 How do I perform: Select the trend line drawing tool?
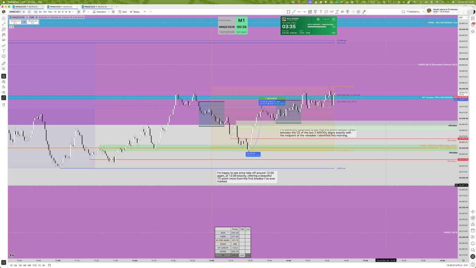(4, 24)
